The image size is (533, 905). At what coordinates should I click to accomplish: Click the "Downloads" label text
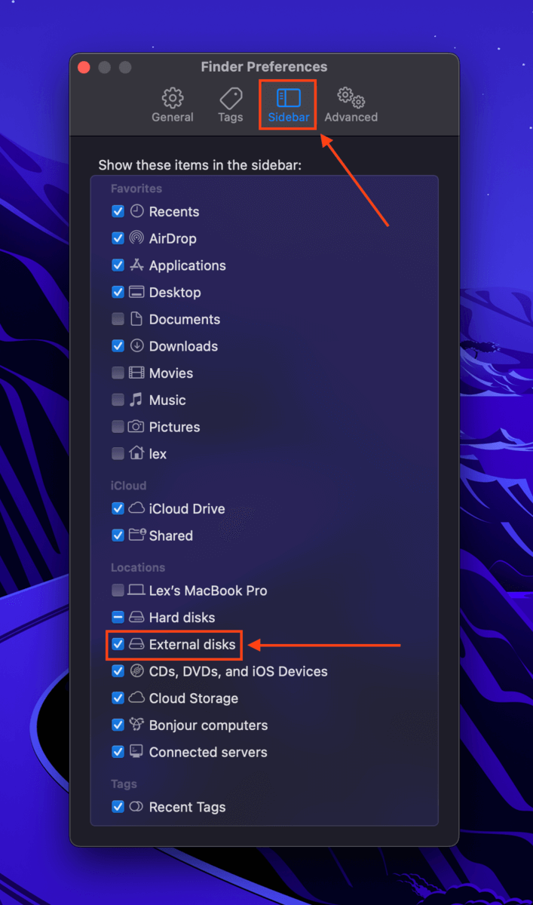tap(183, 346)
